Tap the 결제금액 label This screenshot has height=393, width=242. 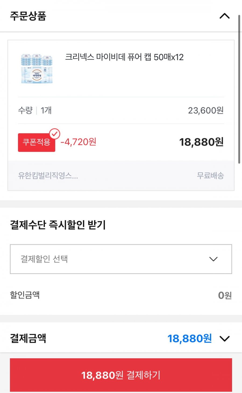coord(28,338)
